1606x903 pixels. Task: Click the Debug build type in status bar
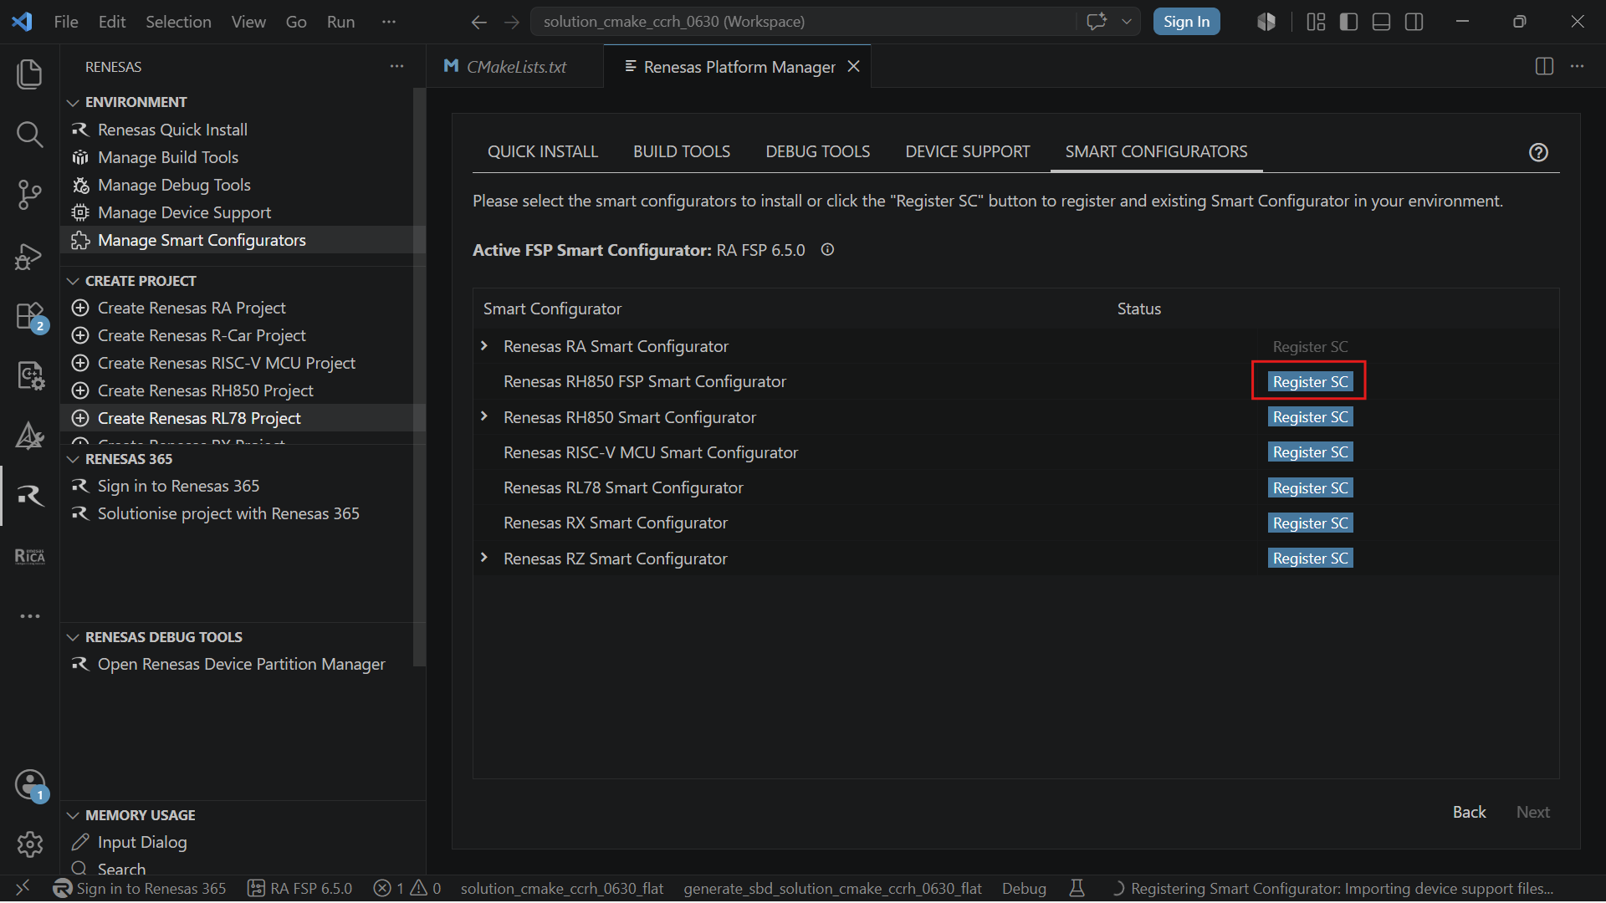[x=1024, y=888]
